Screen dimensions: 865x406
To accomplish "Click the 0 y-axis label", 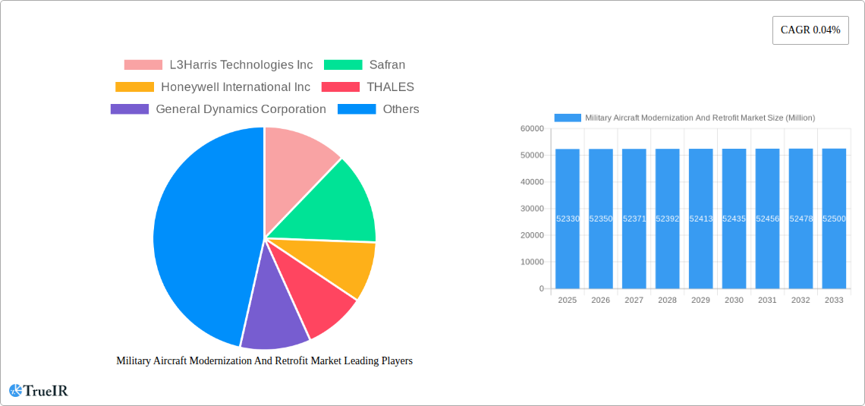I will (542, 288).
